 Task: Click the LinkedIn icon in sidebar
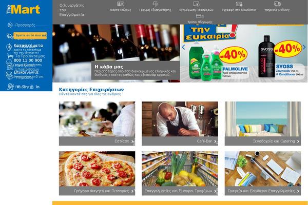coord(37,87)
